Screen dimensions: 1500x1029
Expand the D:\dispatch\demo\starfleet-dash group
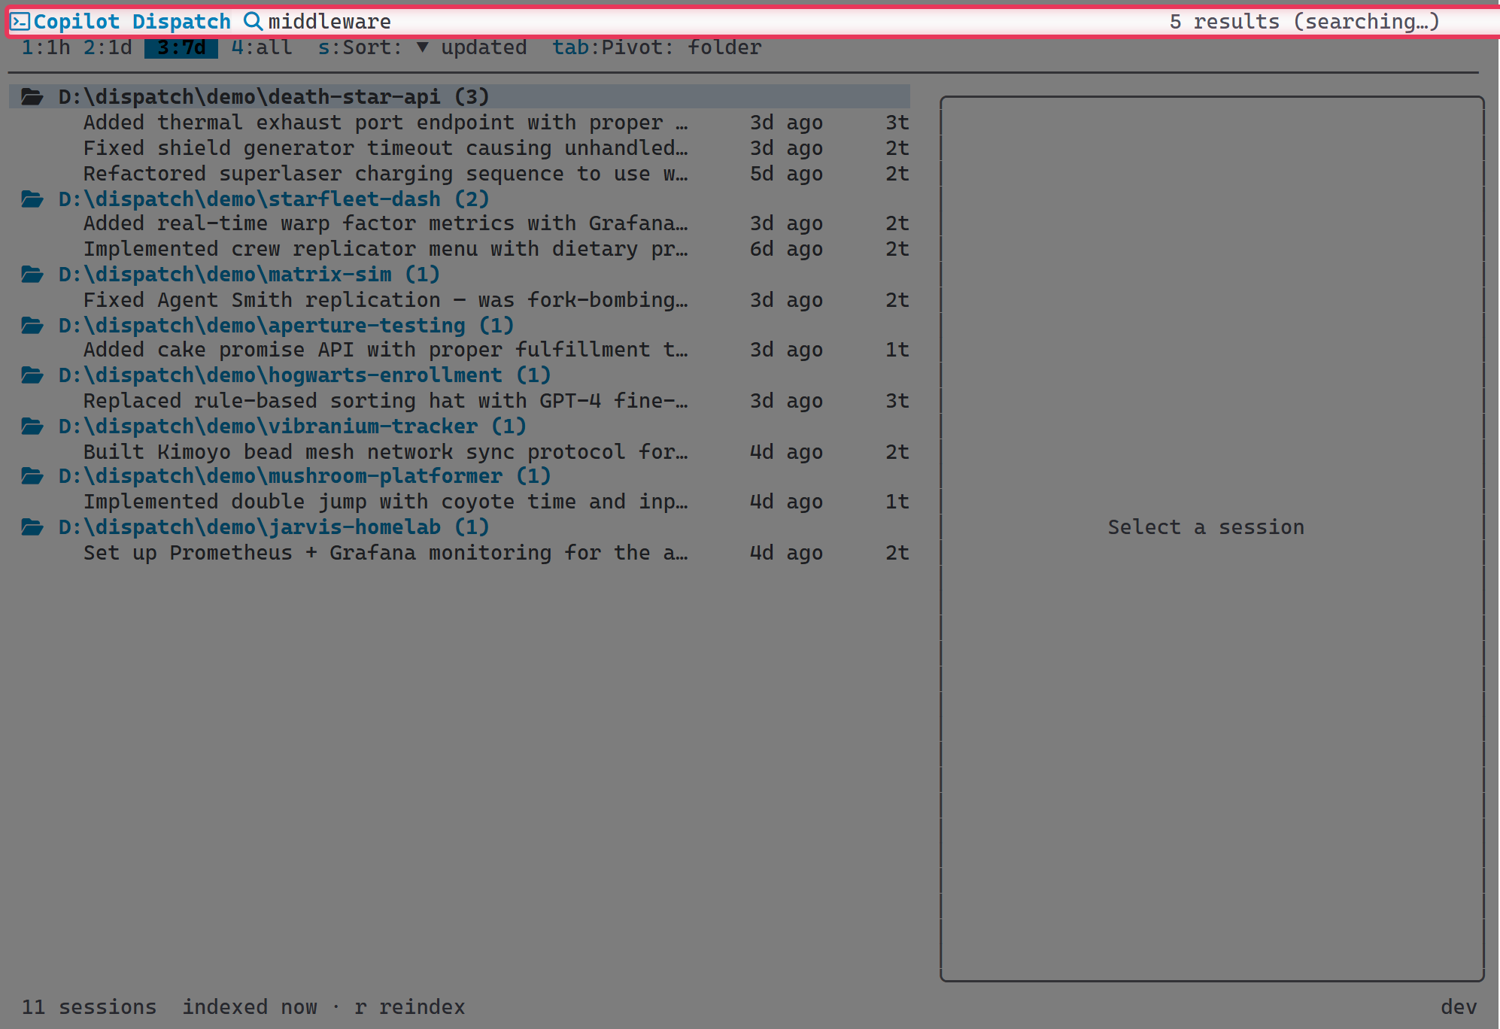point(275,199)
